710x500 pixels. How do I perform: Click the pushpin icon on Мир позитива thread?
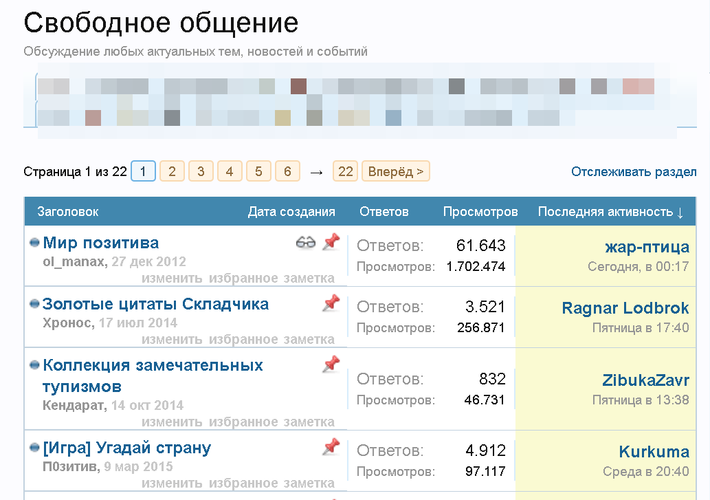pos(331,242)
